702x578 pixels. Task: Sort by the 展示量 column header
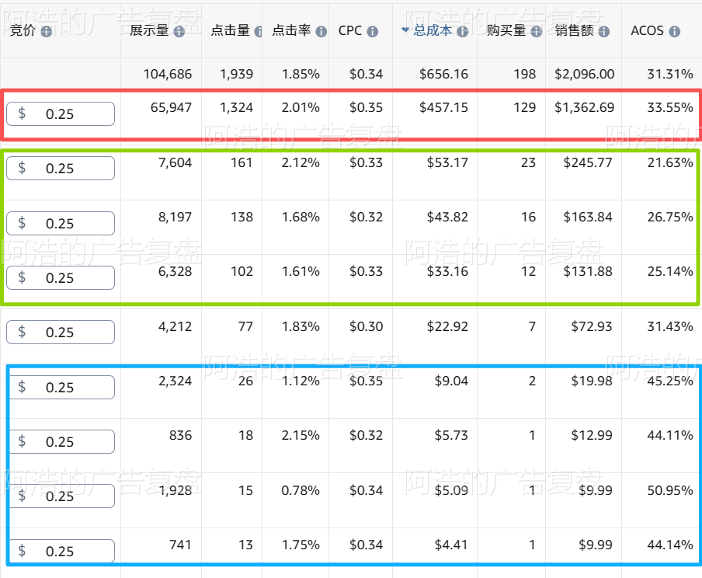click(x=149, y=30)
